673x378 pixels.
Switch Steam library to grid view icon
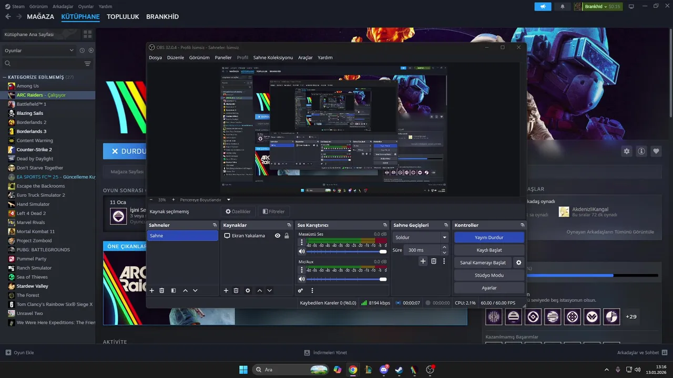pyautogui.click(x=87, y=34)
